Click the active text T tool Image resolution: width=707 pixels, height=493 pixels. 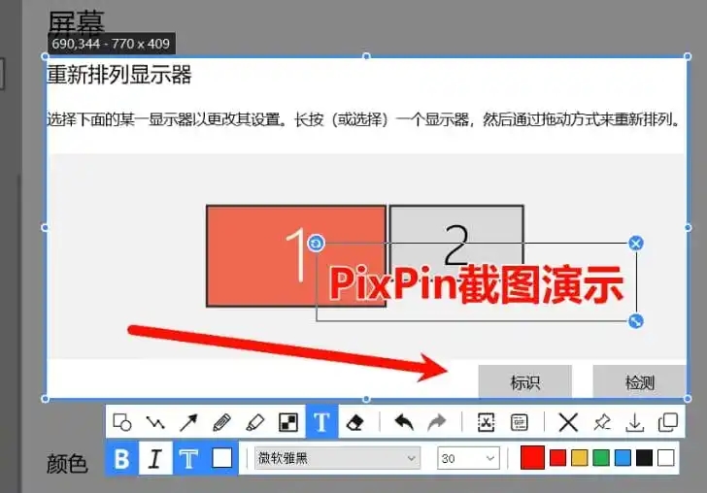click(321, 421)
